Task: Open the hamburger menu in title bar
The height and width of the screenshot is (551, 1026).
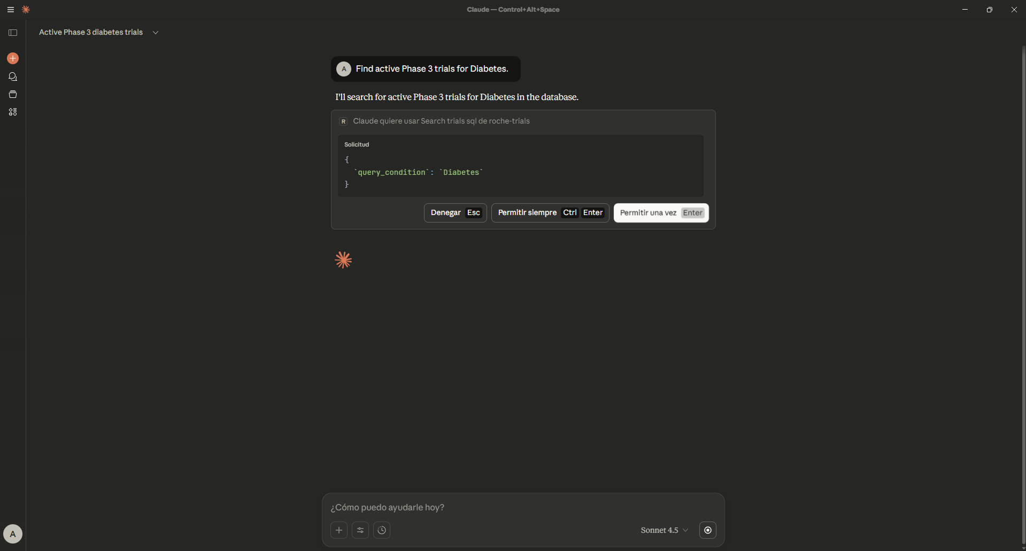Action: click(x=10, y=10)
